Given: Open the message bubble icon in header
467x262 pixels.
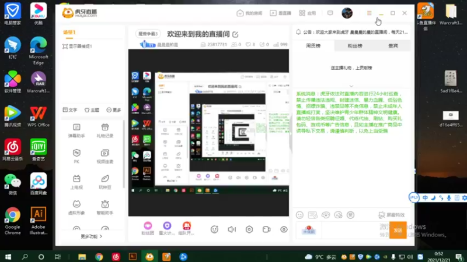Looking at the screenshot, I should coord(330,13).
